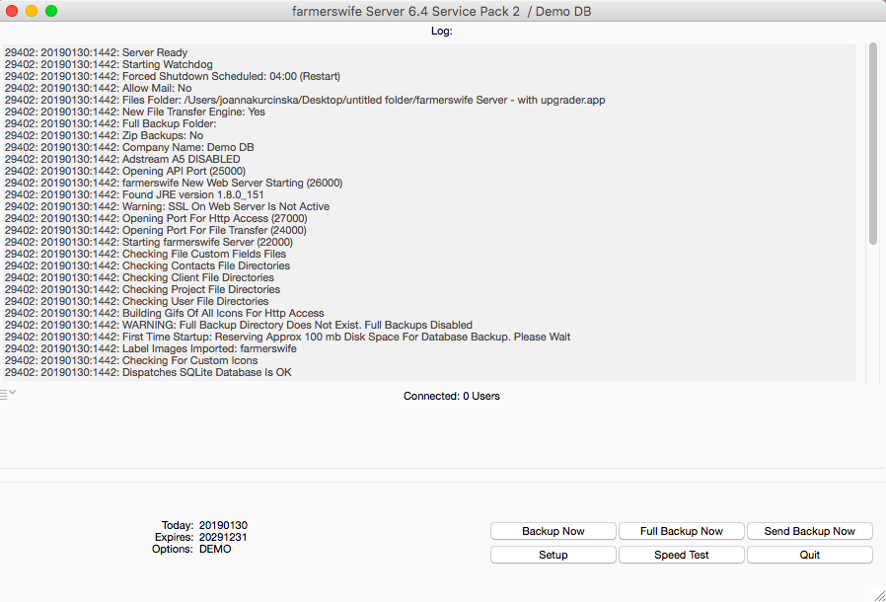Quit the farmerswife server
The image size is (886, 602).
[x=809, y=555]
